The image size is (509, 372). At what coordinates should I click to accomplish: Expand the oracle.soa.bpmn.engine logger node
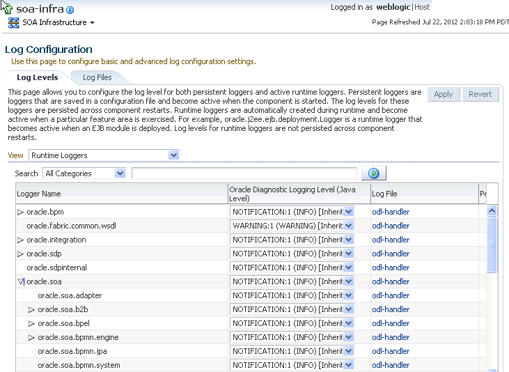coord(31,338)
